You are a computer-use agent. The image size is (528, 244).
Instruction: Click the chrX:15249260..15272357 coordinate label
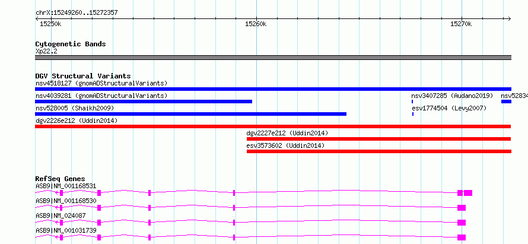click(x=77, y=13)
